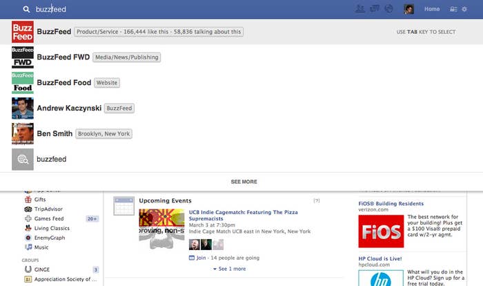483x286 pixels.
Task: Open friend requests icon in top bar
Action: [360, 9]
